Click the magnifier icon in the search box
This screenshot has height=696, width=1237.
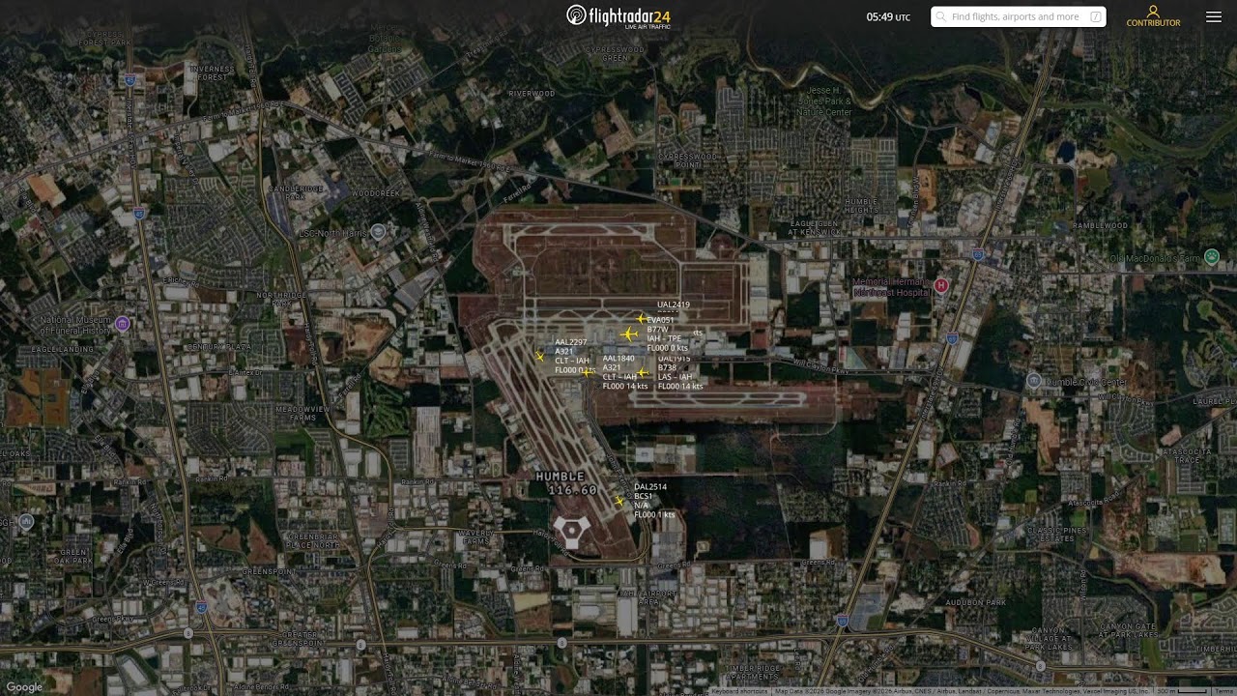(x=941, y=16)
